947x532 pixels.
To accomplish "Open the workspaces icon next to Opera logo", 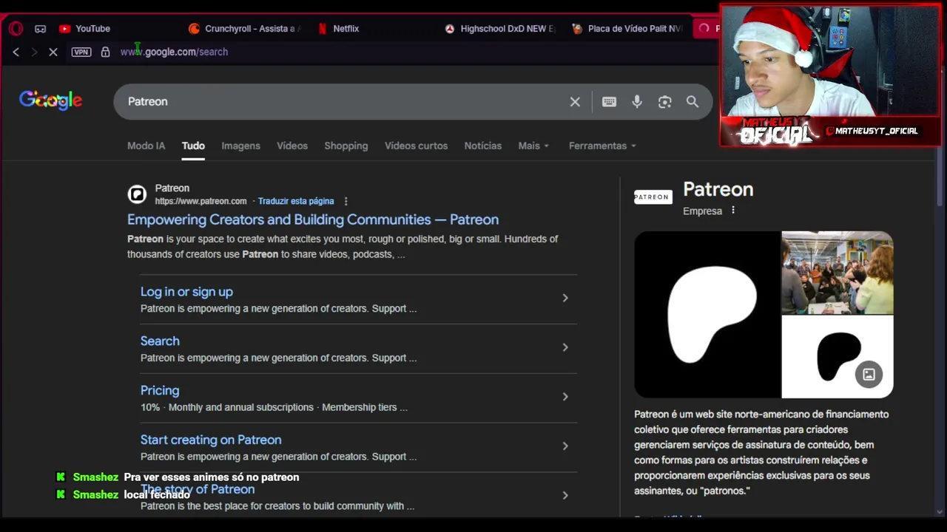I will coord(40,29).
